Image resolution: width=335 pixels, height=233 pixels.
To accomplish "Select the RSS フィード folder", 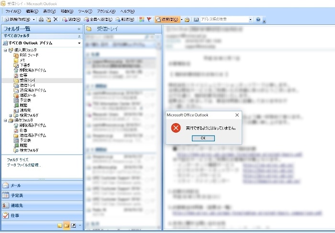I will tap(29, 55).
